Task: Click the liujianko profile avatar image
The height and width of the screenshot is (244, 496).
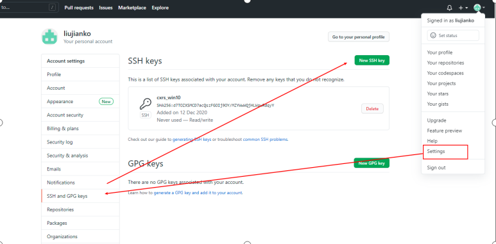Action: pos(49,37)
